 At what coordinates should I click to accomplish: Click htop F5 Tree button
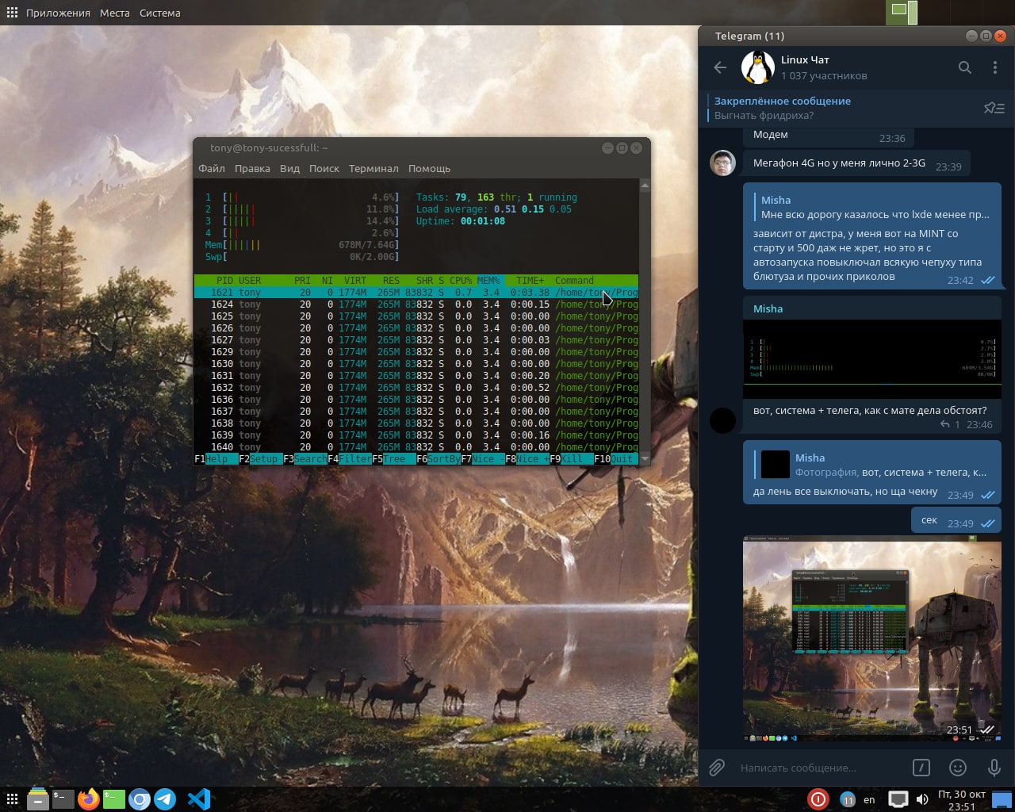click(394, 459)
